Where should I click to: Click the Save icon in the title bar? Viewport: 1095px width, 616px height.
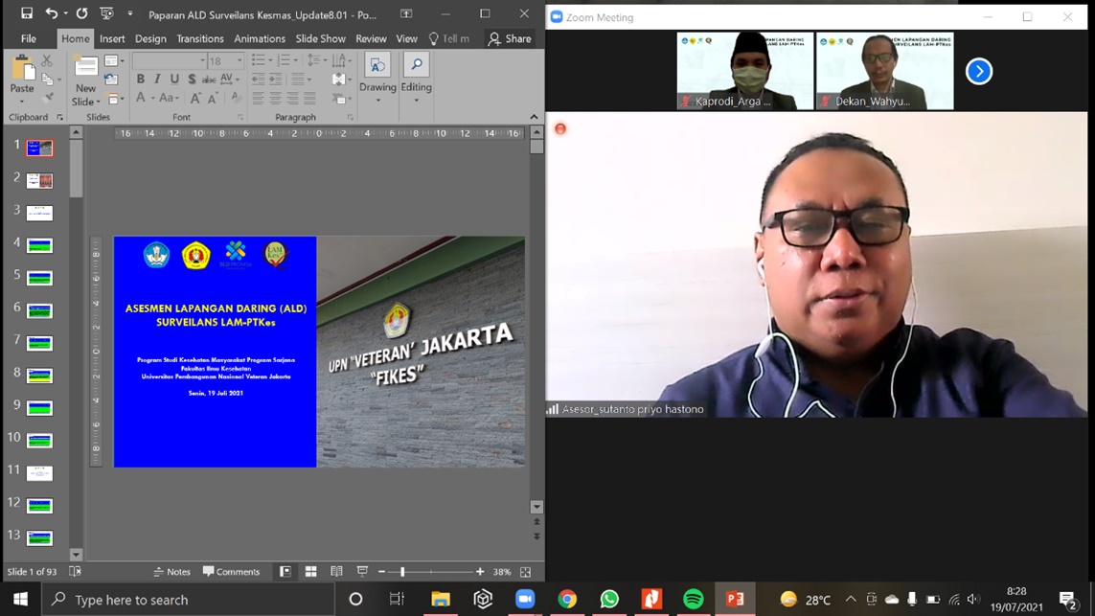click(x=27, y=13)
